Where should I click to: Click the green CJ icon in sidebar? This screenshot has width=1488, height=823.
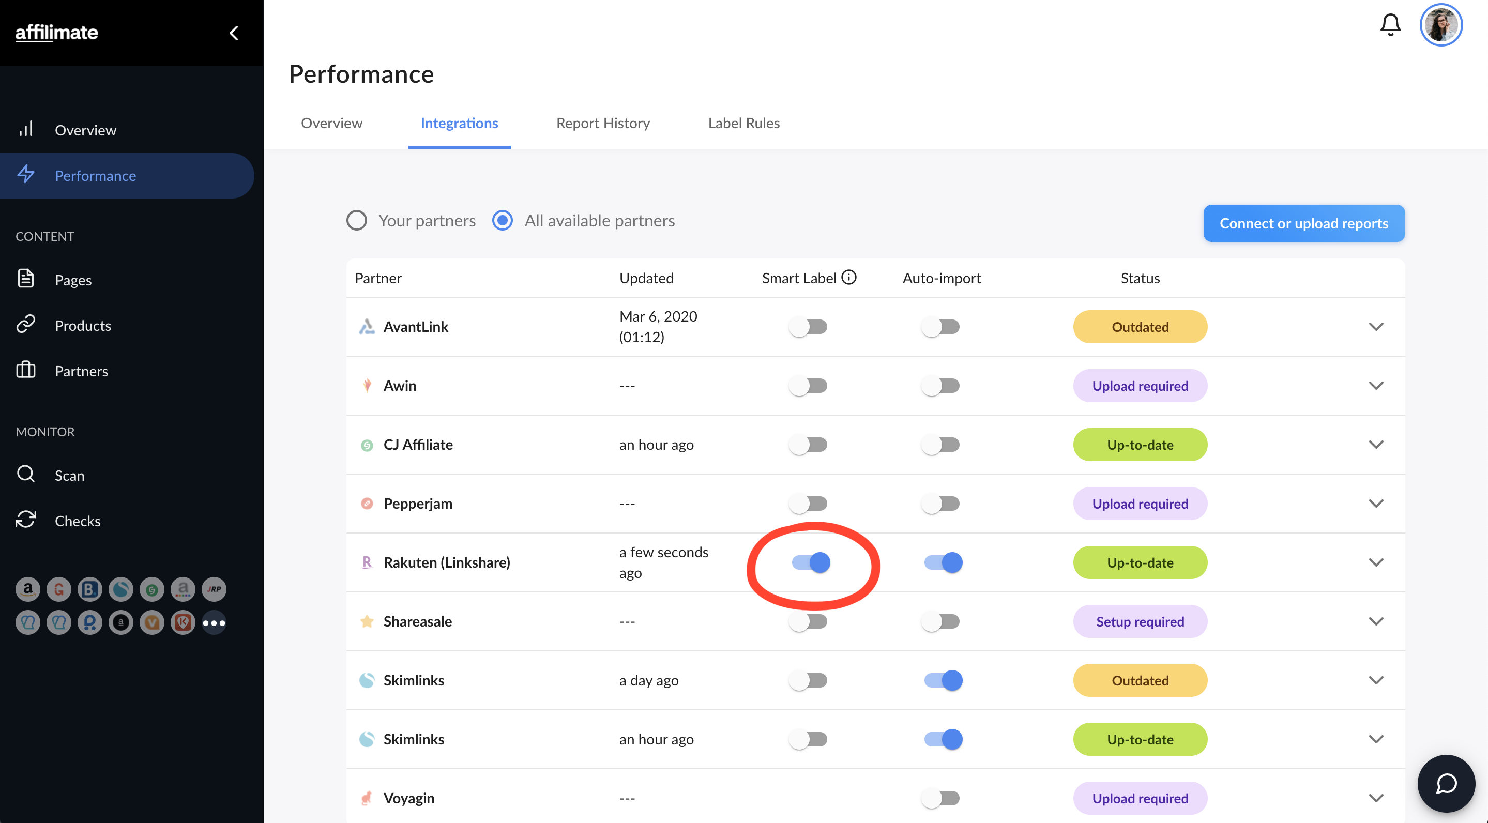[x=152, y=589]
